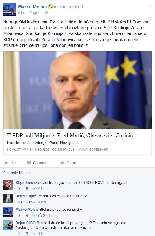Click the thumbs-up Like icon on post

coord(5,163)
